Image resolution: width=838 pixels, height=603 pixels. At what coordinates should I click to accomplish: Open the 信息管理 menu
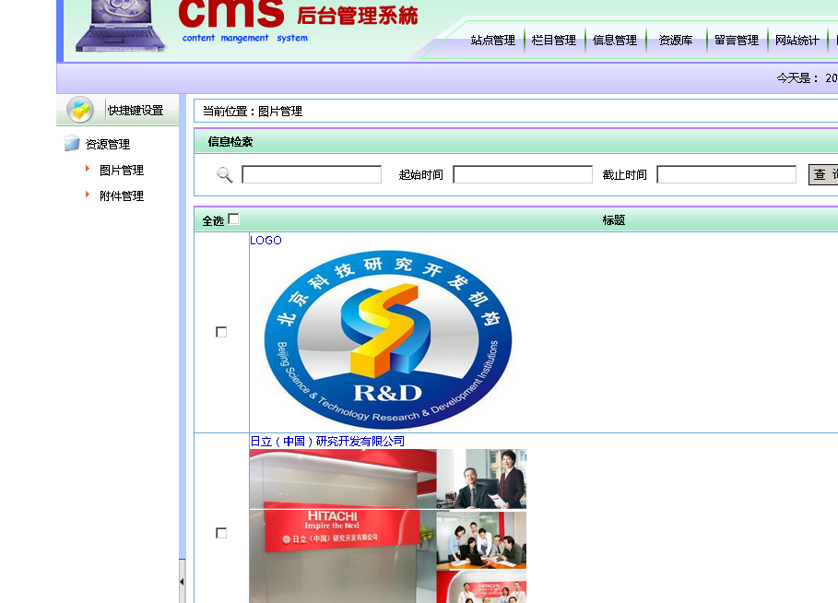(x=615, y=40)
